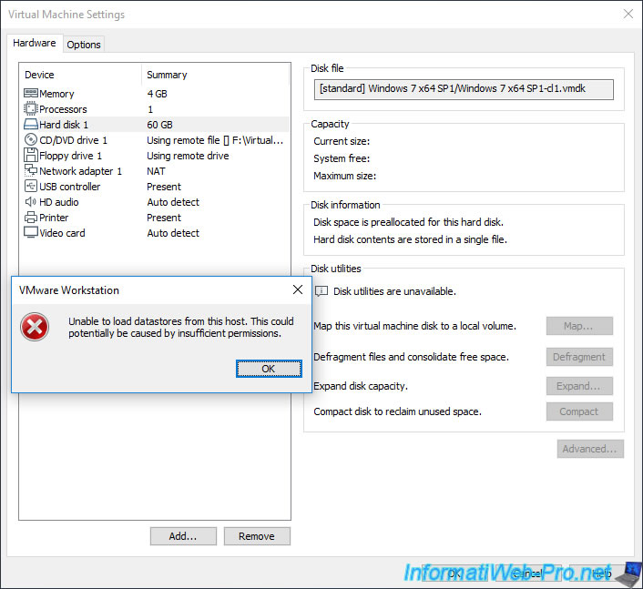
Task: Click the 60 GB disk summary
Action: coord(160,125)
